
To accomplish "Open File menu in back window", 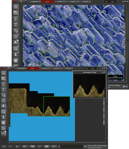I will pos(106,2).
